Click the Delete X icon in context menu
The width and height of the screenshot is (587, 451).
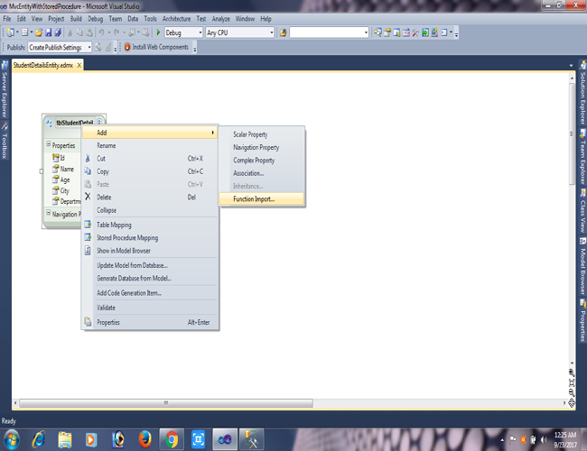[x=88, y=197]
